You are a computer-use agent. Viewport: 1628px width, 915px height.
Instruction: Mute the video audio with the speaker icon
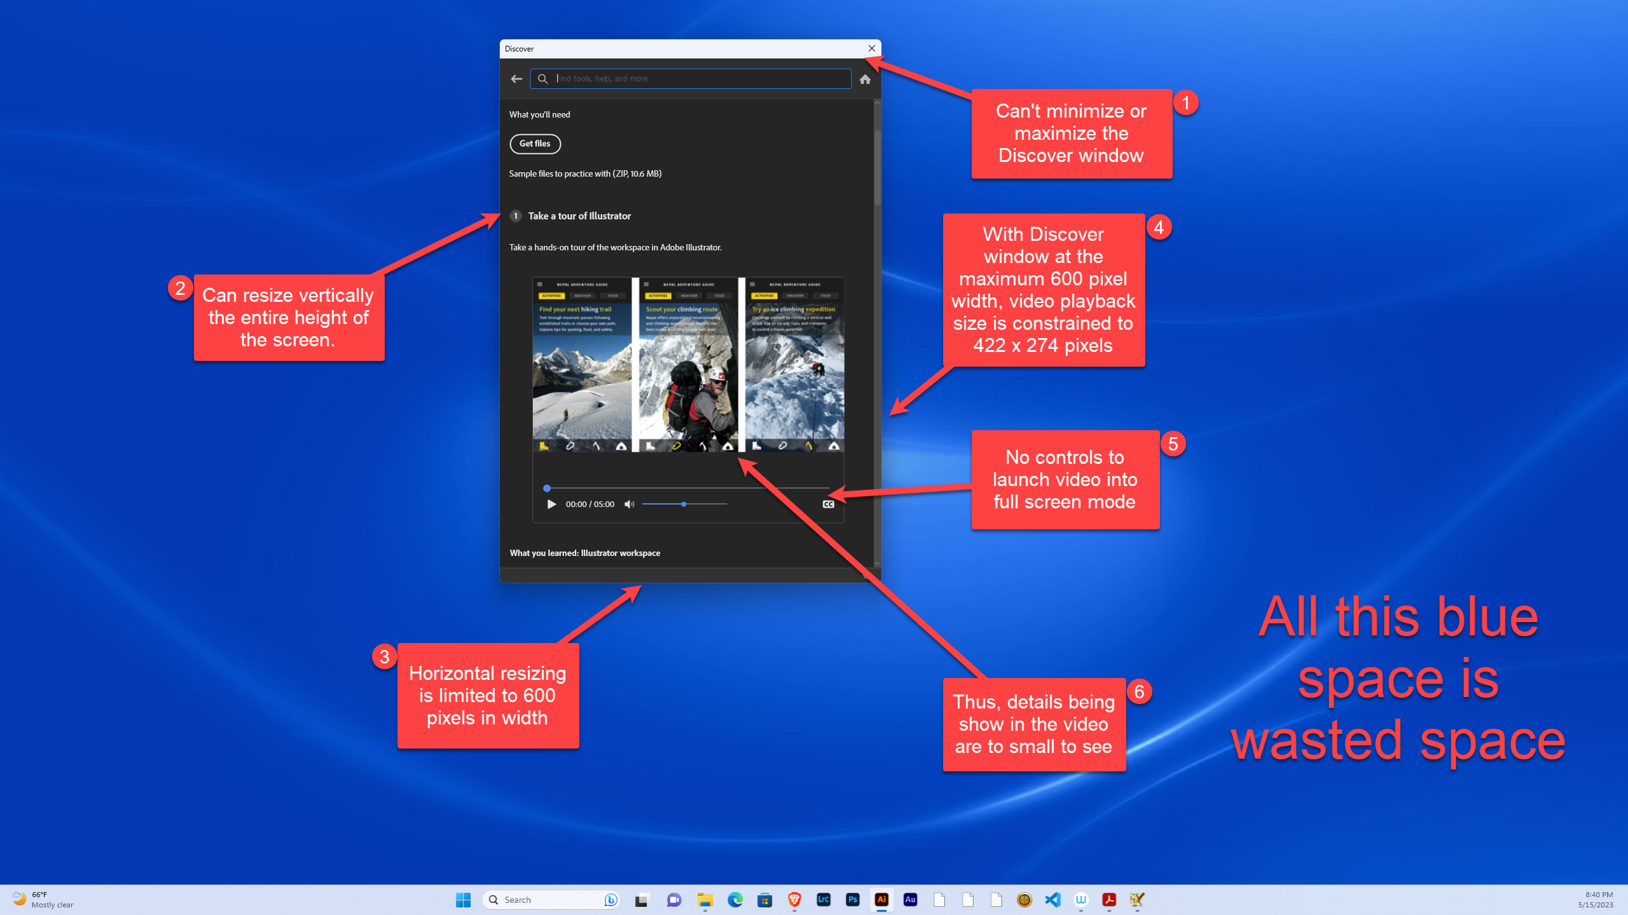coord(629,504)
